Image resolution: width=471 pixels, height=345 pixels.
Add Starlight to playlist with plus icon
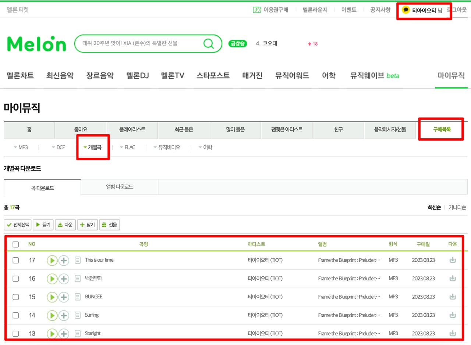[x=64, y=334]
